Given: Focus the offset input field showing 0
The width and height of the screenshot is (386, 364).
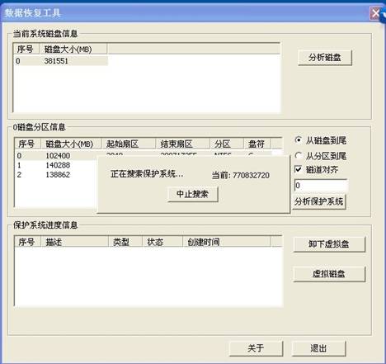Looking at the screenshot, I should [x=321, y=186].
